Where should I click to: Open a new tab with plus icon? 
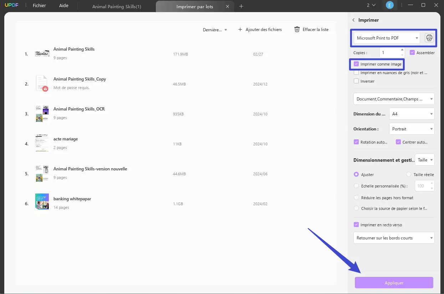tap(241, 6)
